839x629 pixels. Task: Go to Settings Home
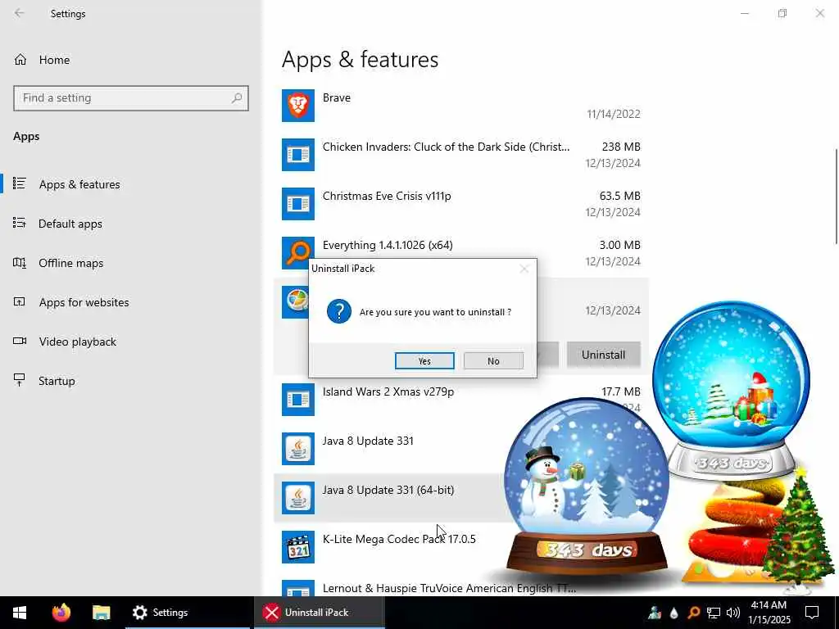(54, 59)
